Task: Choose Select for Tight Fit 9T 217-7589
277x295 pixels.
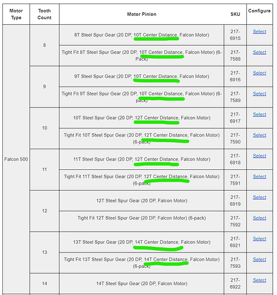Action: point(259,94)
